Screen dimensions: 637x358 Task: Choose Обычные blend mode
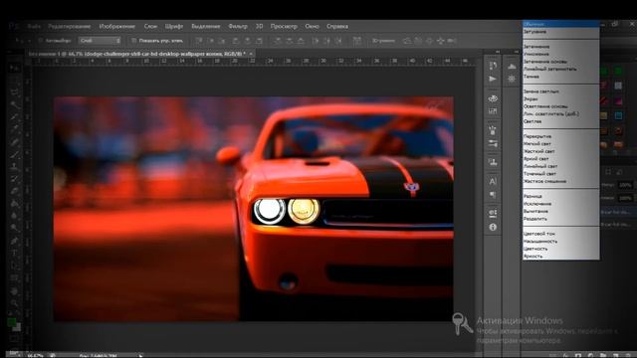(x=560, y=24)
